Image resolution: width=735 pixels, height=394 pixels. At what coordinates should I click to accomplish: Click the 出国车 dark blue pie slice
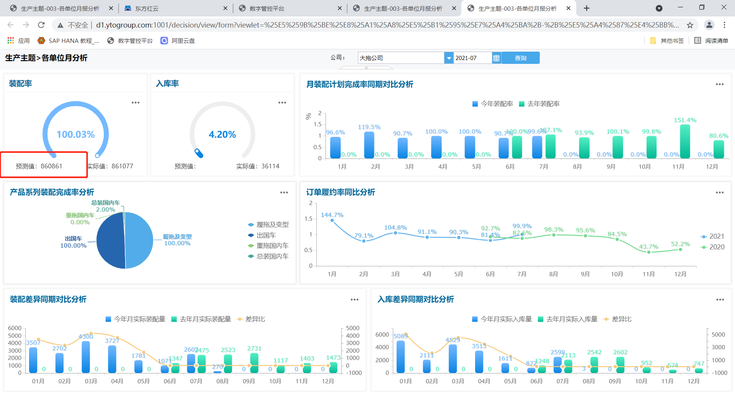click(110, 241)
